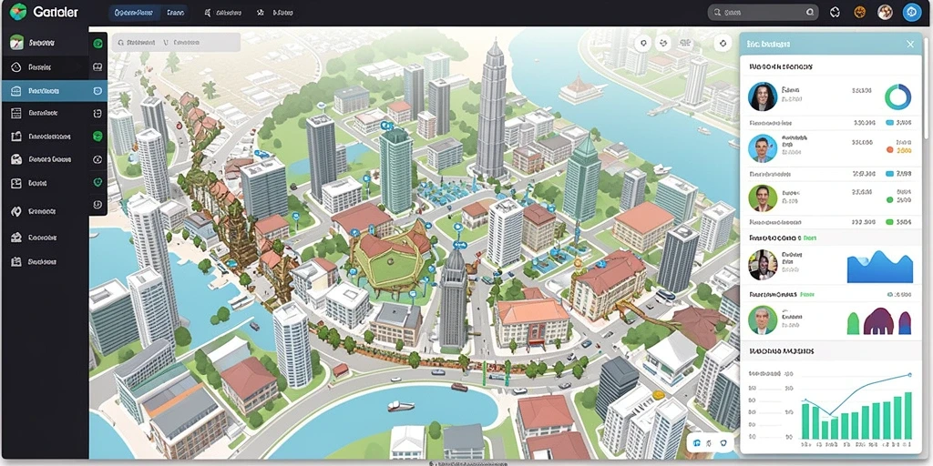Click the blue map marker on the tall teal tower
The height and width of the screenshot is (466, 933).
[x=384, y=126]
